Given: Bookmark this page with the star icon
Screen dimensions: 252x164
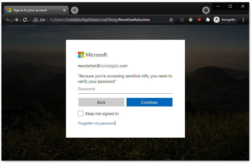Looking at the screenshot, I should [171, 20].
